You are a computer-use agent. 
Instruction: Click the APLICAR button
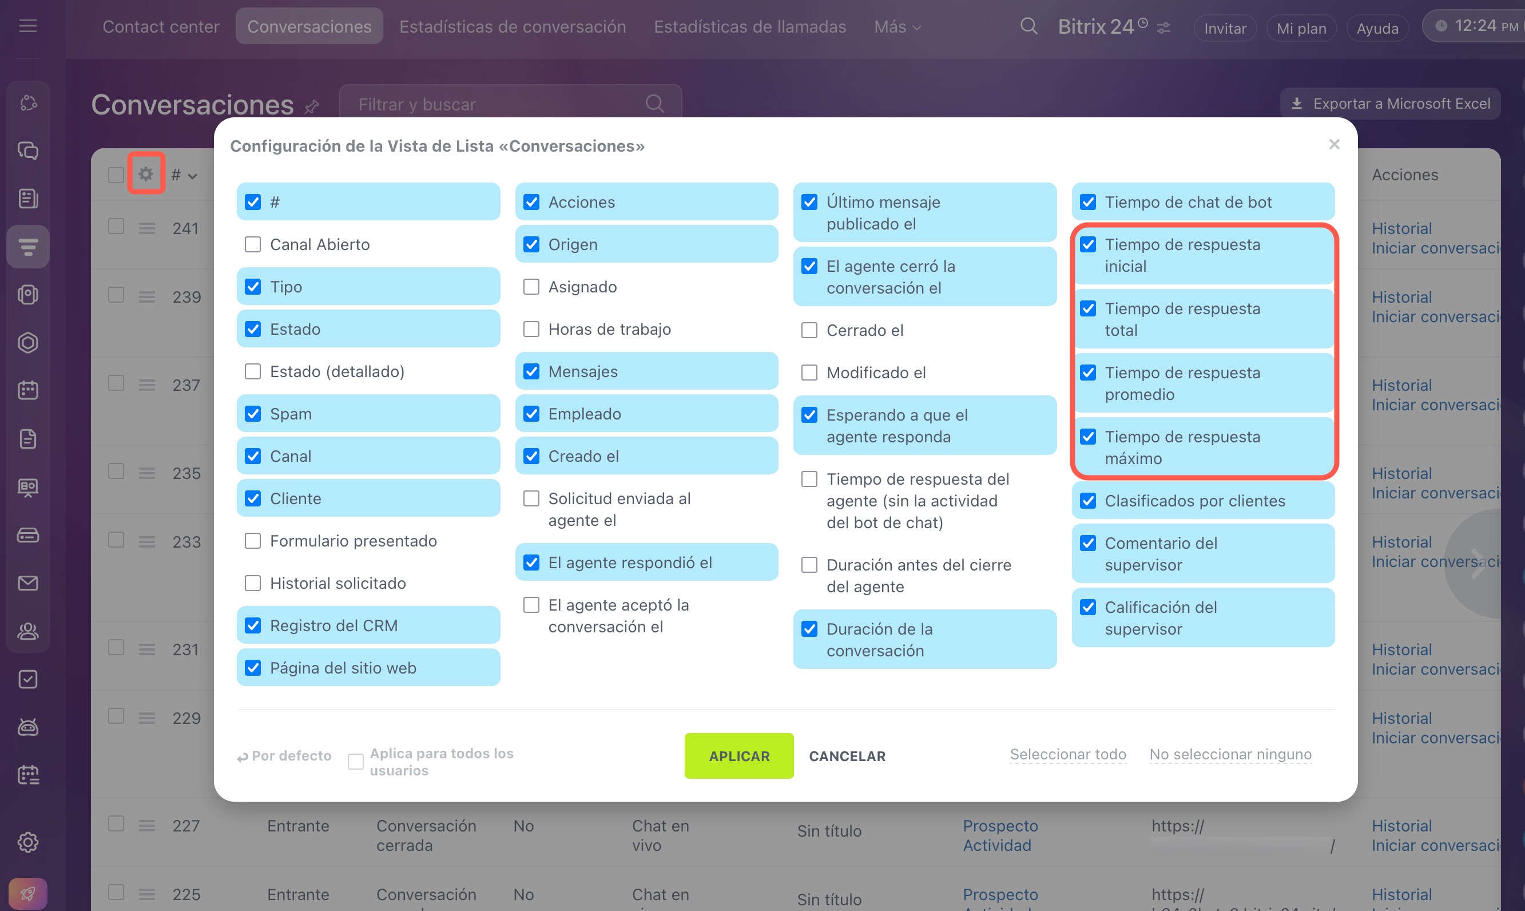[739, 756]
